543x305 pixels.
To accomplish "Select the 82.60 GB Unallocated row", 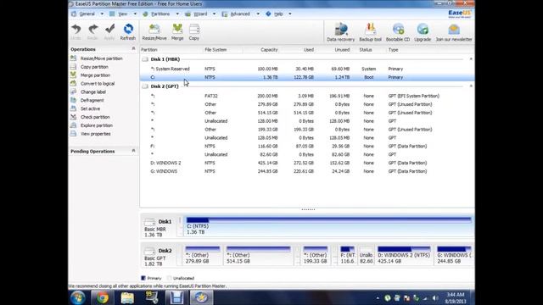I will (x=307, y=154).
